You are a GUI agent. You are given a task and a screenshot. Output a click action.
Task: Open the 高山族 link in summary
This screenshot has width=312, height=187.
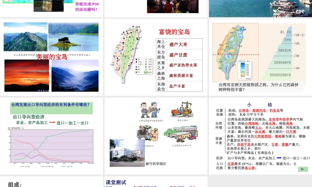pos(250,168)
